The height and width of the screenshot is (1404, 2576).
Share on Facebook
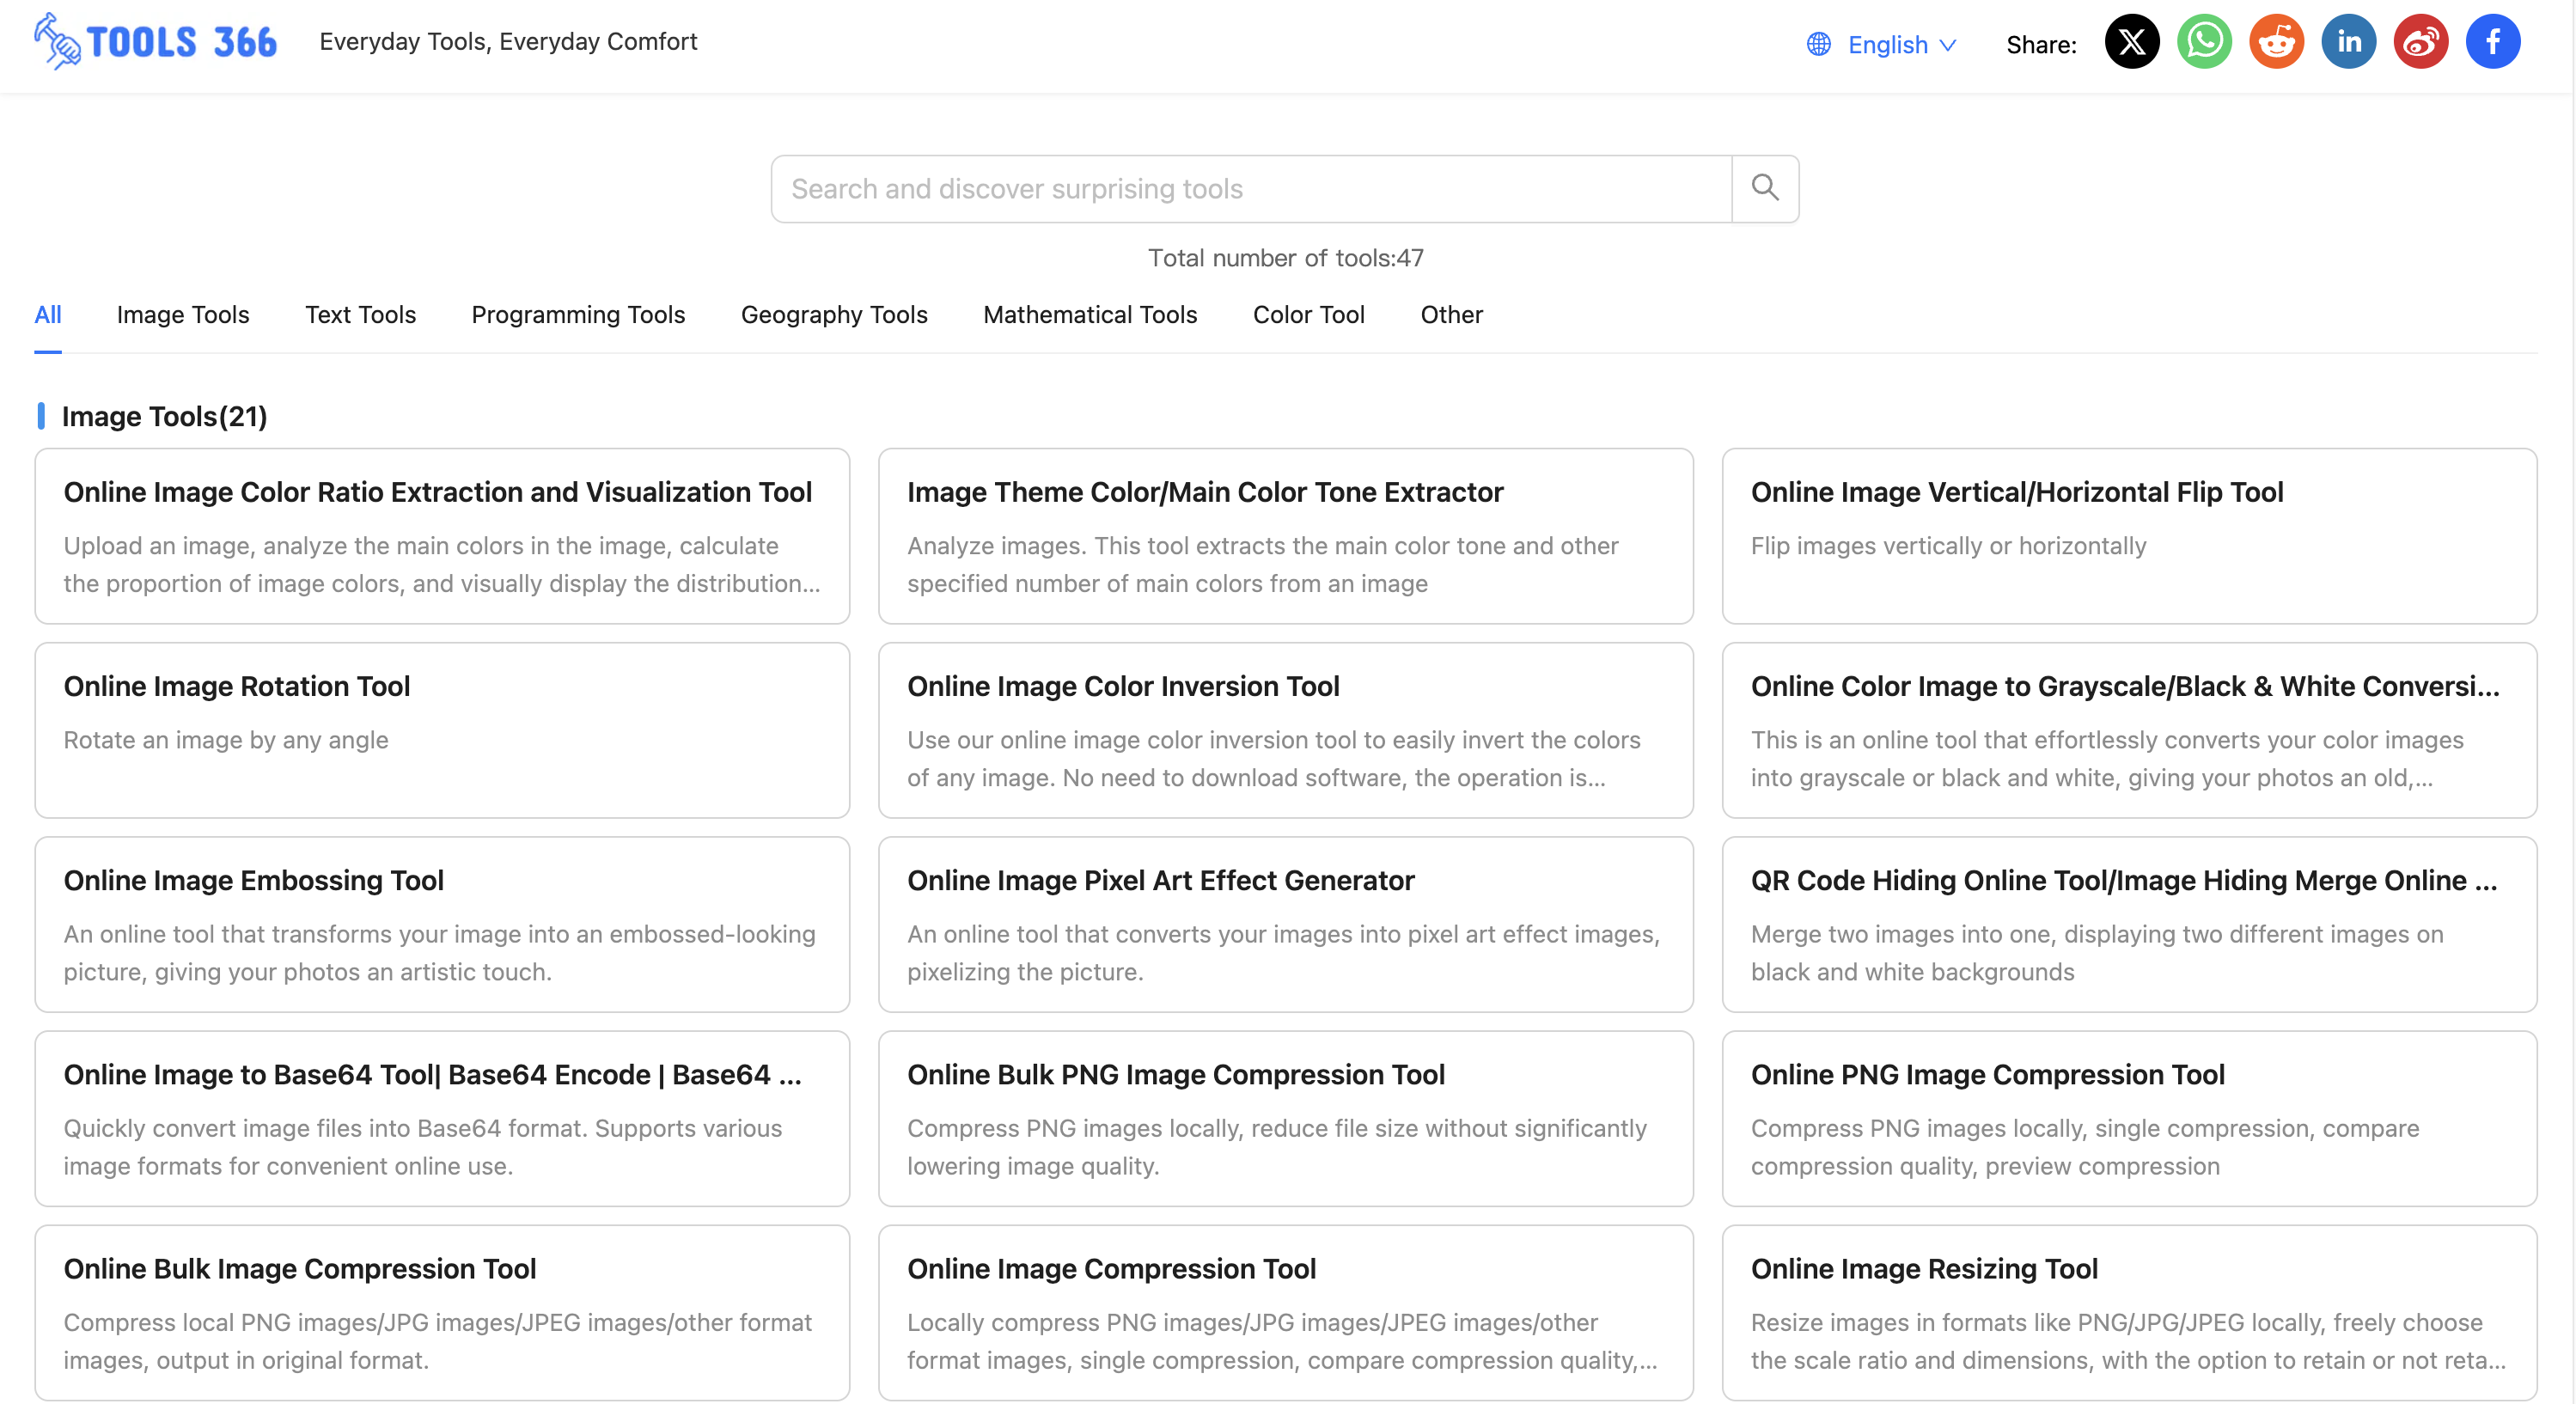[2492, 42]
